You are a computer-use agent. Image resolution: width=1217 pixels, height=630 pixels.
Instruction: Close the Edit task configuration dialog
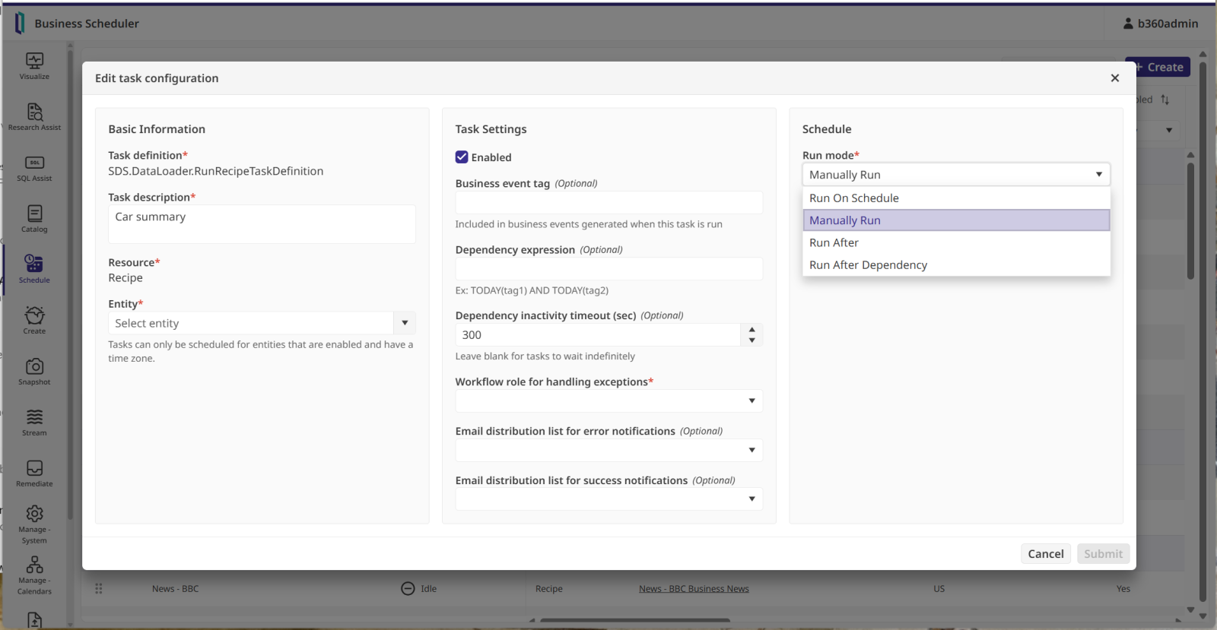pos(1114,78)
